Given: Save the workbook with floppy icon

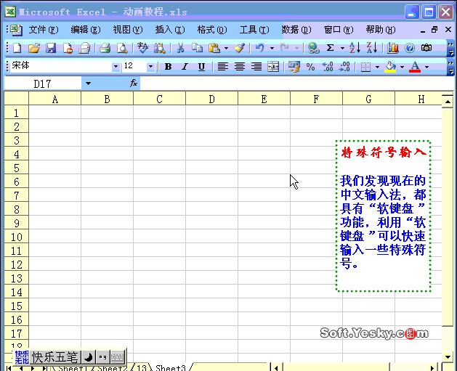Looking at the screenshot, I should pos(51,48).
